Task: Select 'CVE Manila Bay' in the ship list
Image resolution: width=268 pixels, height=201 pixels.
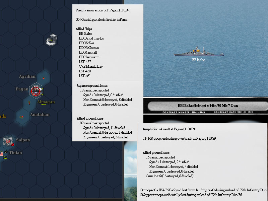Action: (91, 66)
